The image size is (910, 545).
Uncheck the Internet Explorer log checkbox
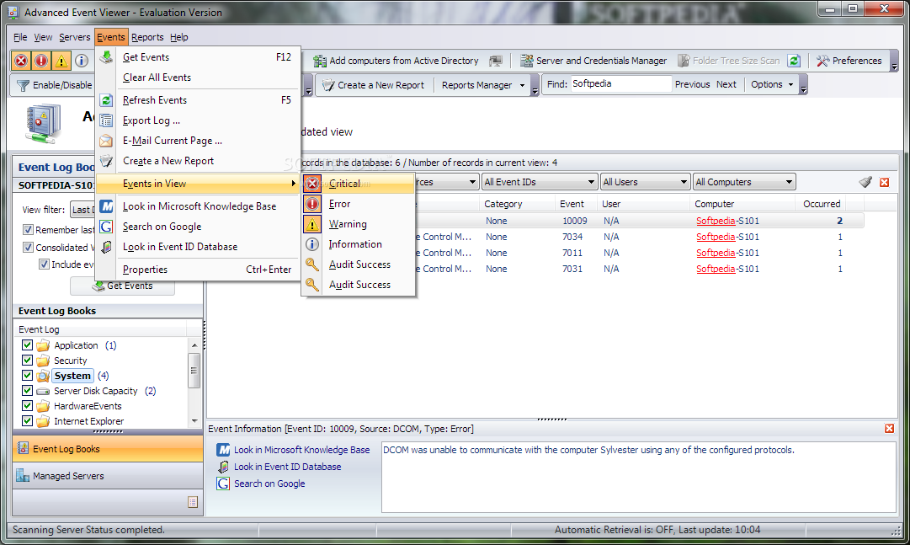pyautogui.click(x=27, y=420)
